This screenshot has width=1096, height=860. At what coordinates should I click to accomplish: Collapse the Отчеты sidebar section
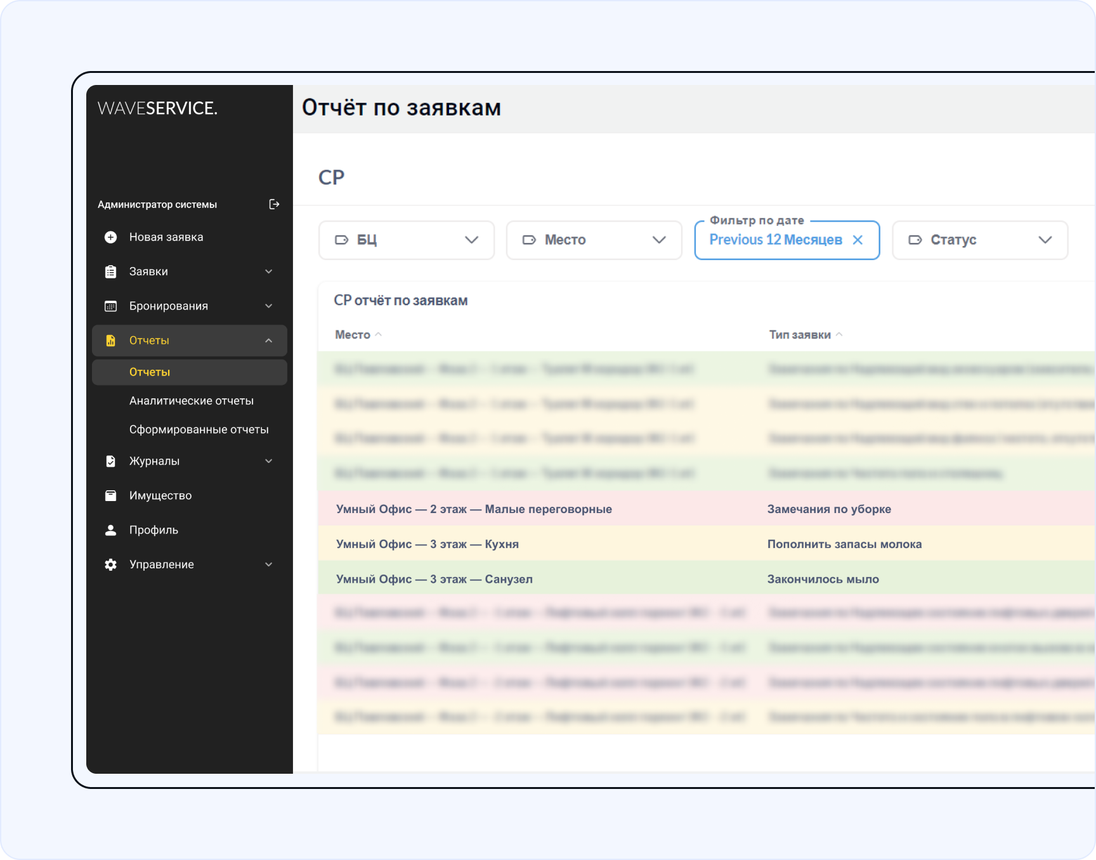268,341
